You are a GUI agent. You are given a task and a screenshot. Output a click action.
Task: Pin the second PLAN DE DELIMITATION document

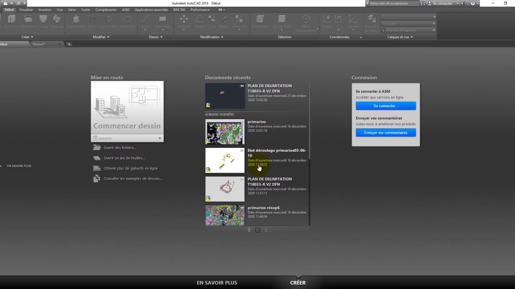(x=242, y=179)
